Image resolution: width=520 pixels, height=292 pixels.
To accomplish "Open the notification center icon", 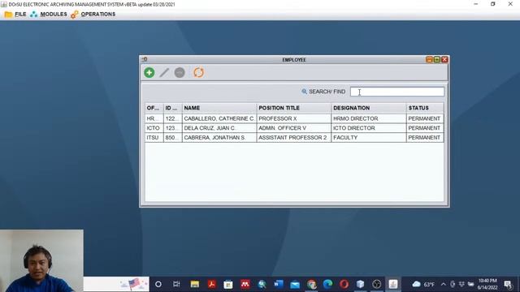I will point(508,284).
